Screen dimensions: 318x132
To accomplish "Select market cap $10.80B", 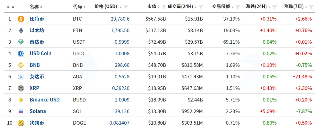I will click(x=157, y=123).
